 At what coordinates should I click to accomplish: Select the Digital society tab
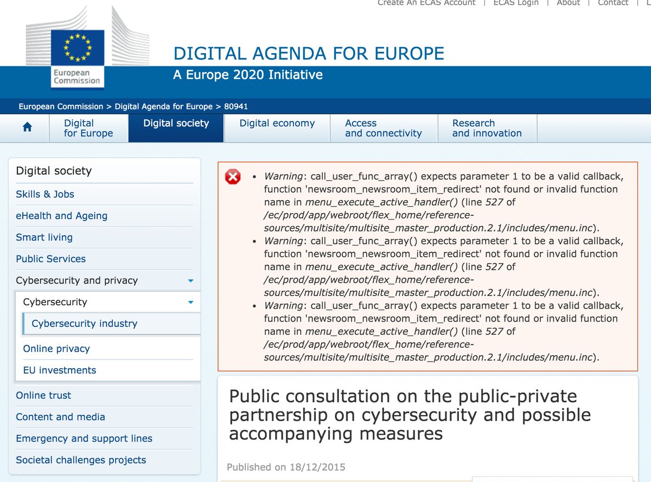176,124
